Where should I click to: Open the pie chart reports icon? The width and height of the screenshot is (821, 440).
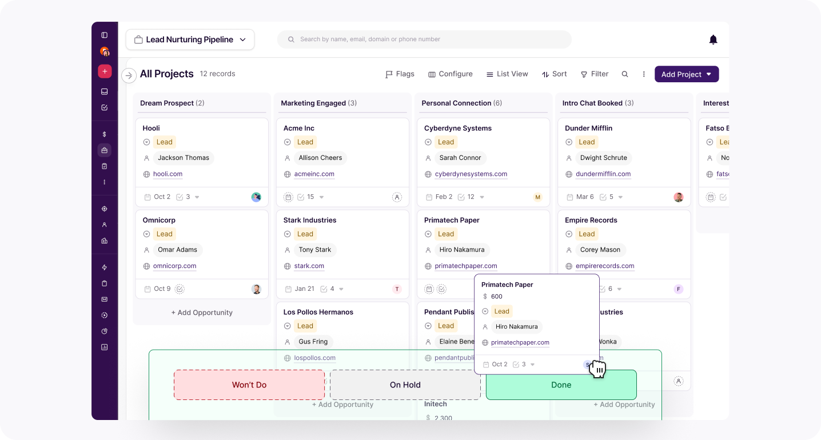pyautogui.click(x=104, y=331)
